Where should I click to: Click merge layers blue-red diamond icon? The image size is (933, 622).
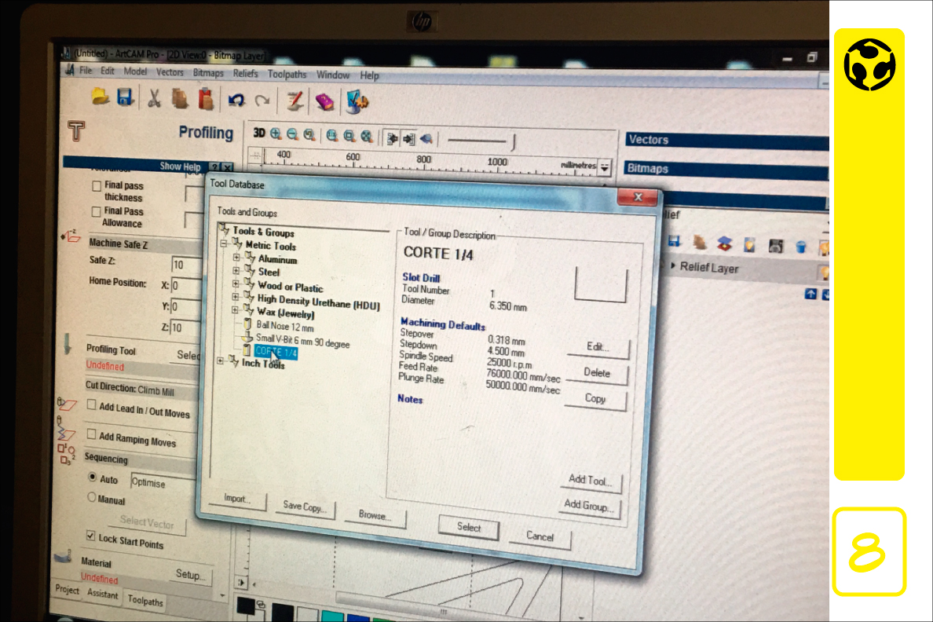click(724, 243)
